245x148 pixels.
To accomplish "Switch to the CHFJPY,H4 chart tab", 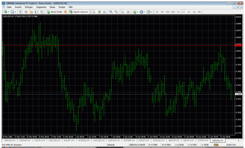I will click(x=203, y=140).
